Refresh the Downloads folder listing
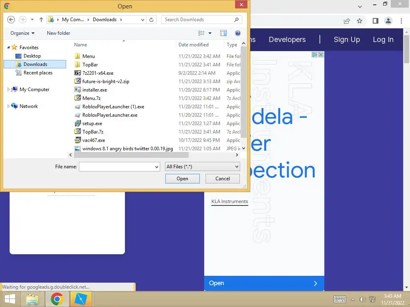 151,20
